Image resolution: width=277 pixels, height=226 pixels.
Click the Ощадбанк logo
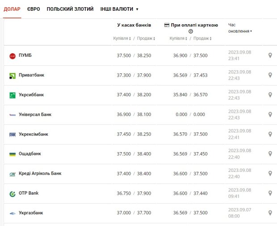[13, 154]
